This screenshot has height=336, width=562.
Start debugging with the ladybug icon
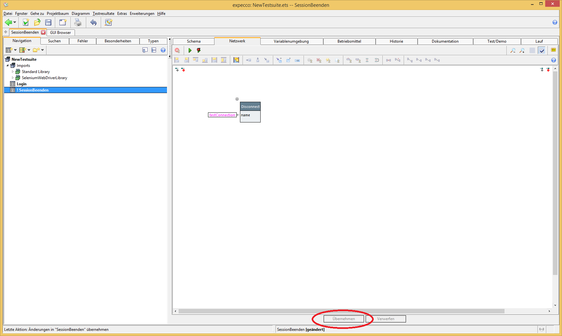coord(199,50)
